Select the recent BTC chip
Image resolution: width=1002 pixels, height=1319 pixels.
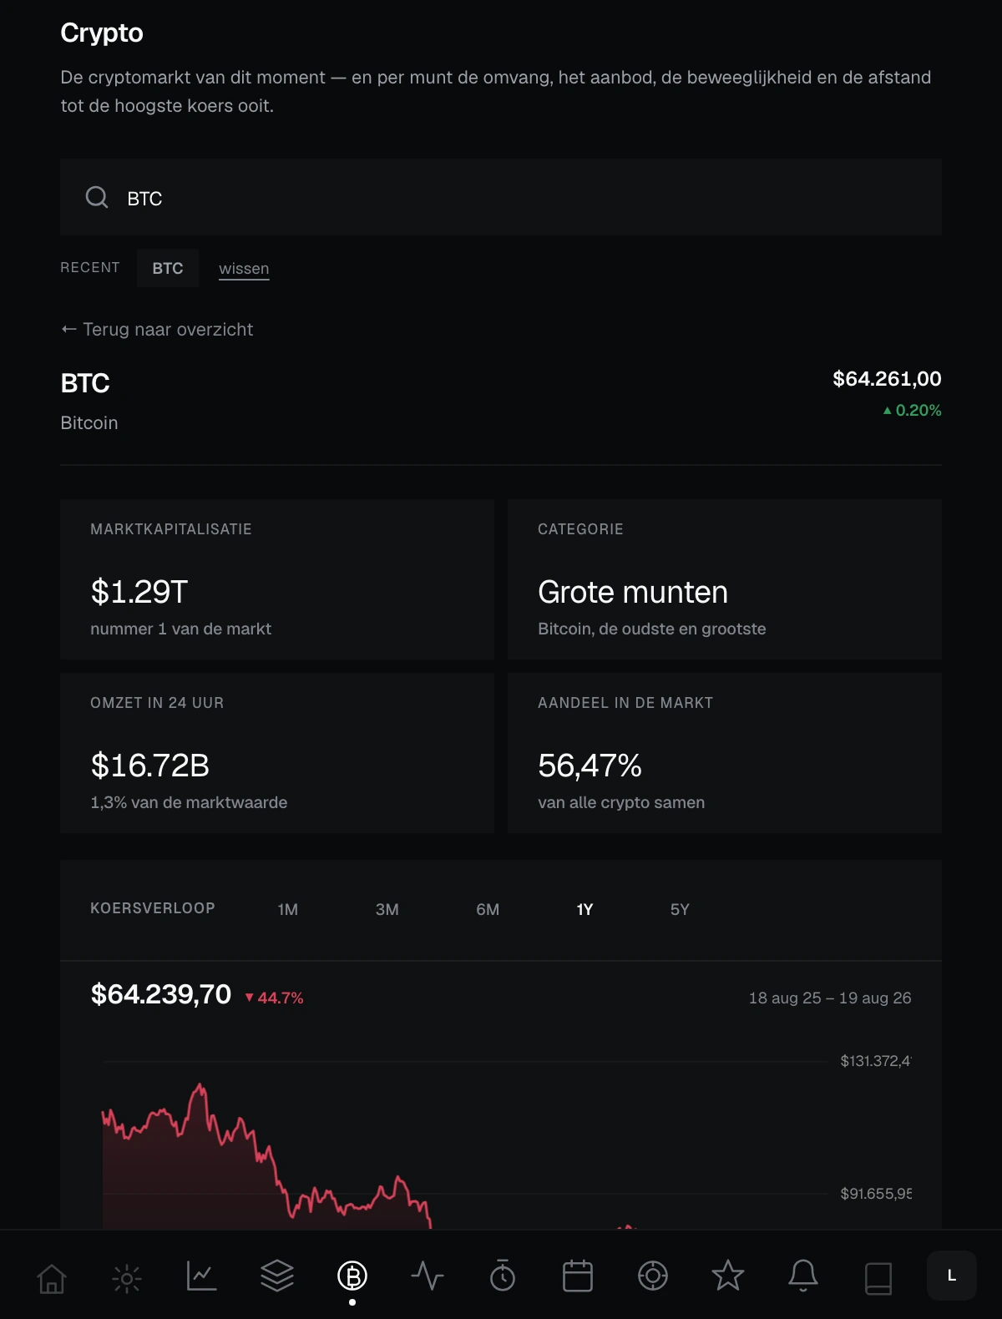(x=168, y=268)
